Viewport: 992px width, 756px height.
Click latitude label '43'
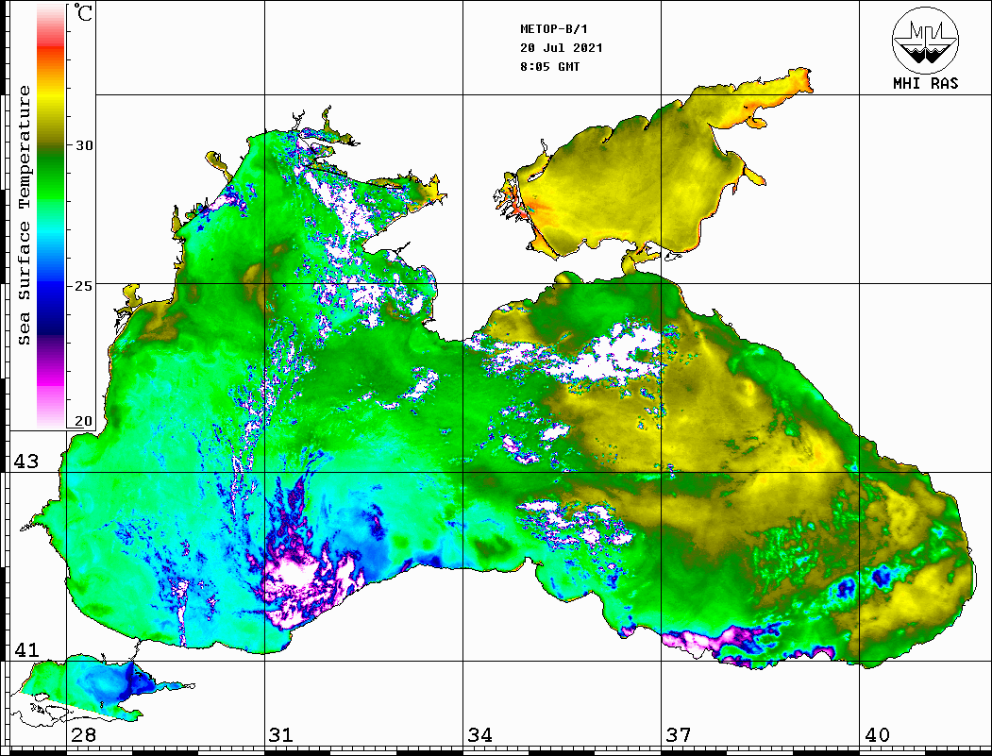coord(25,462)
